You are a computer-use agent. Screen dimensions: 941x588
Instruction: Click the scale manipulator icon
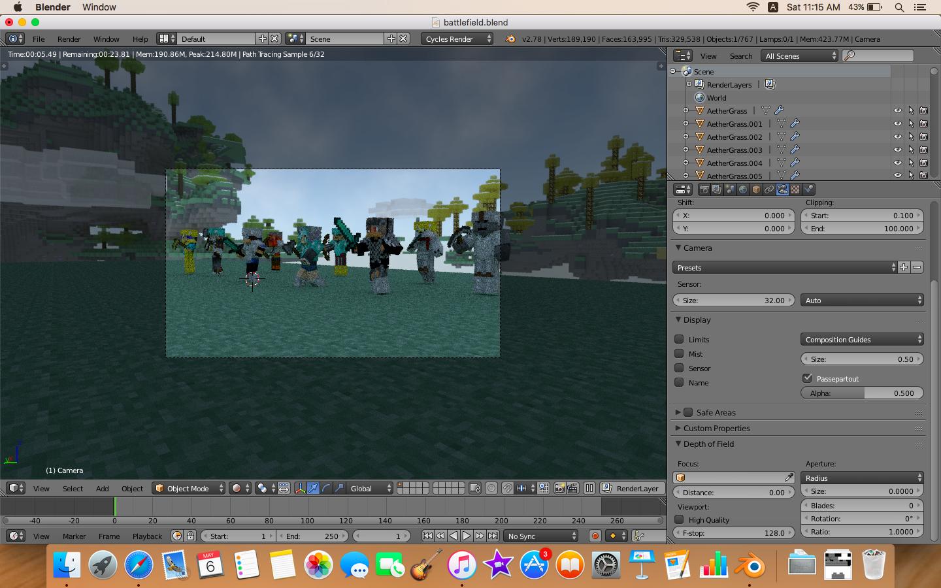339,488
